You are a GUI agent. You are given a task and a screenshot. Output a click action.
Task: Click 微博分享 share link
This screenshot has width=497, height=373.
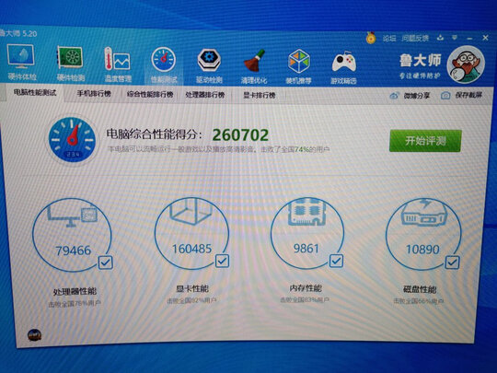pyautogui.click(x=410, y=96)
